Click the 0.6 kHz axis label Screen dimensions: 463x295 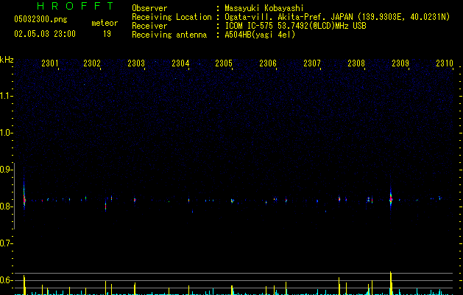click(x=6, y=280)
